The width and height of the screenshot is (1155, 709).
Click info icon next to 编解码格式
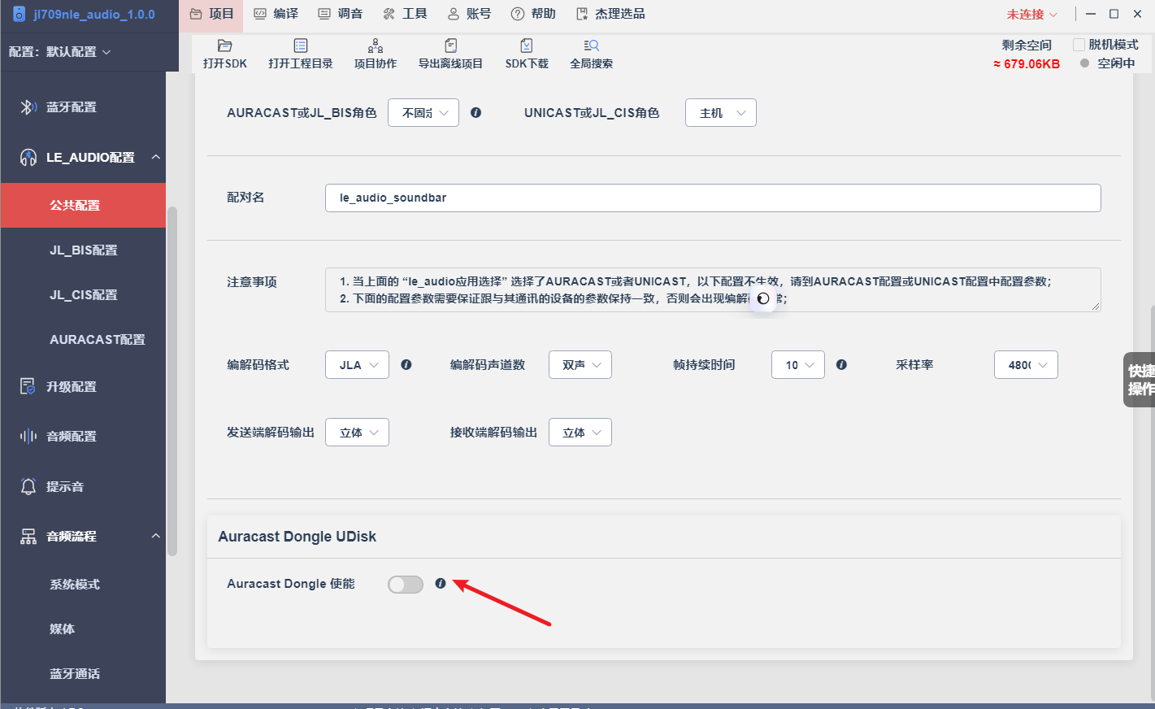pos(406,365)
